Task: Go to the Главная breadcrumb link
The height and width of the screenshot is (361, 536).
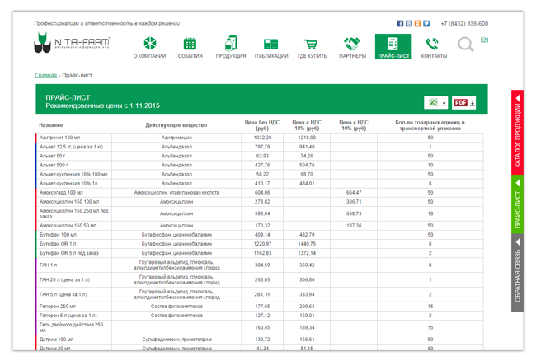Action: point(46,75)
